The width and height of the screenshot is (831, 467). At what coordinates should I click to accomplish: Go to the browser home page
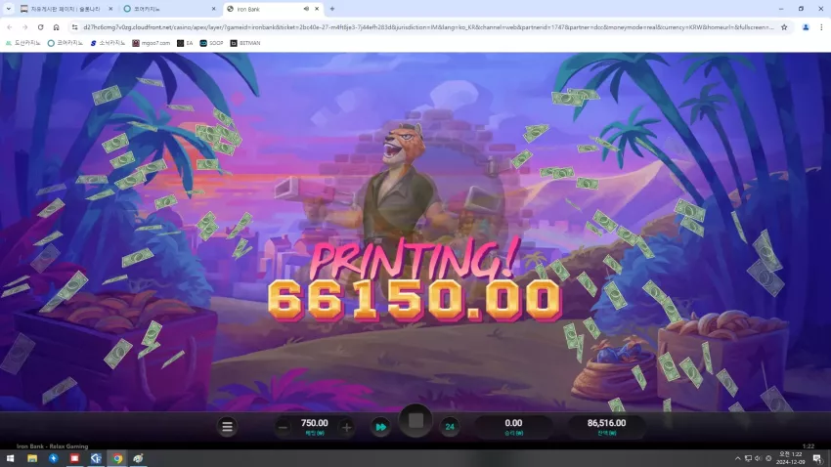pyautogui.click(x=56, y=27)
